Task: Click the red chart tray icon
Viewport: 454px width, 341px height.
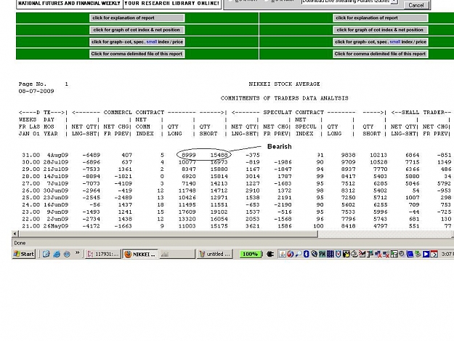Action: coord(362,254)
